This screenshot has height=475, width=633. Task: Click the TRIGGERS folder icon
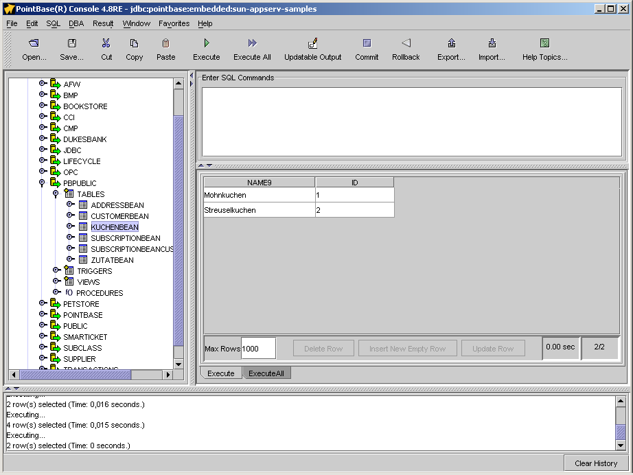pyautogui.click(x=69, y=270)
